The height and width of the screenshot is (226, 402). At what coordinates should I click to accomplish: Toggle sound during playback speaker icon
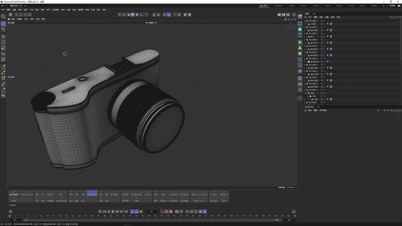point(141,212)
